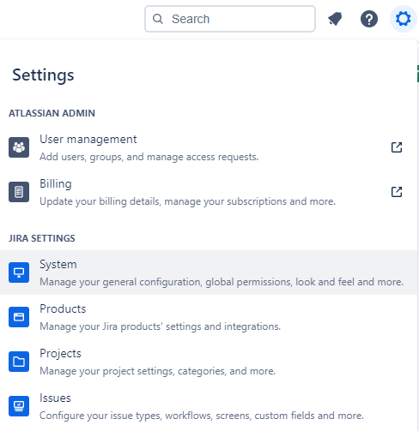Open the help question mark icon
Viewport: 419px width, 431px height.
point(369,19)
